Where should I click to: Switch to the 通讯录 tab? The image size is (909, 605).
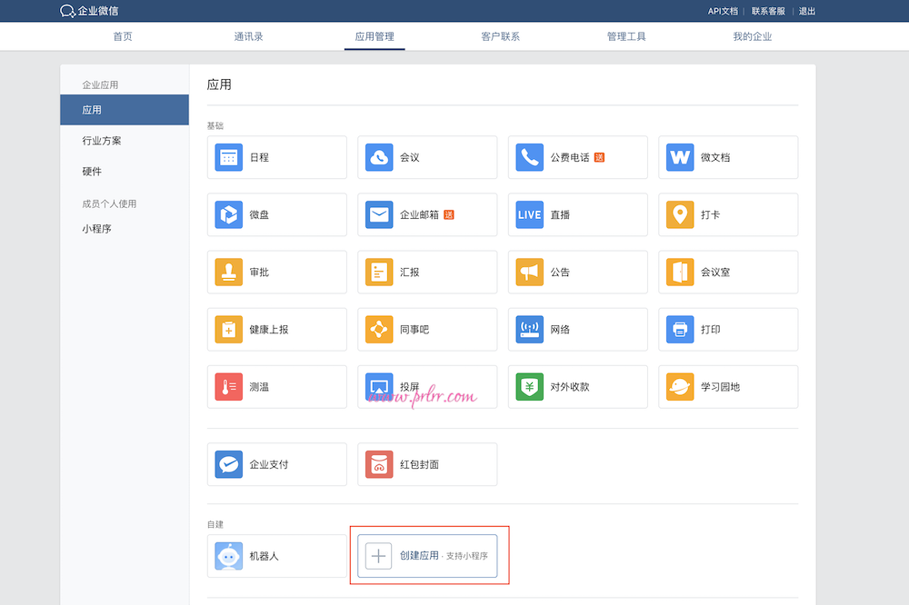point(248,36)
